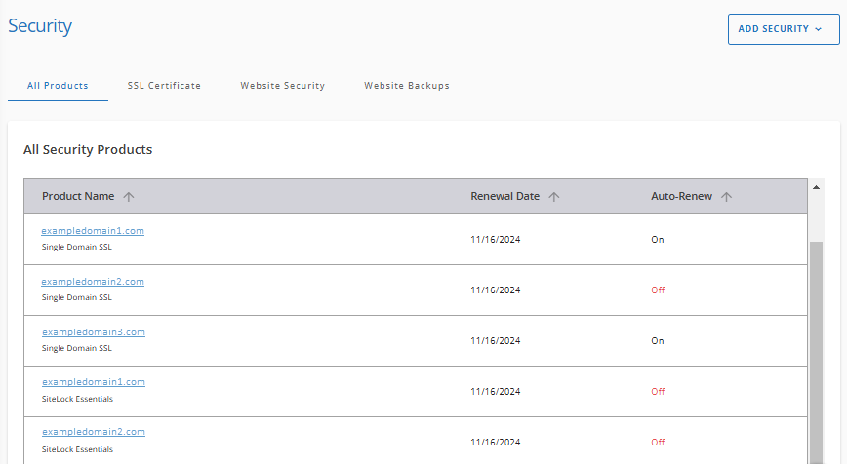
Task: Click Auto-Renew Off status for exampledomain2.com SSL
Action: (658, 290)
